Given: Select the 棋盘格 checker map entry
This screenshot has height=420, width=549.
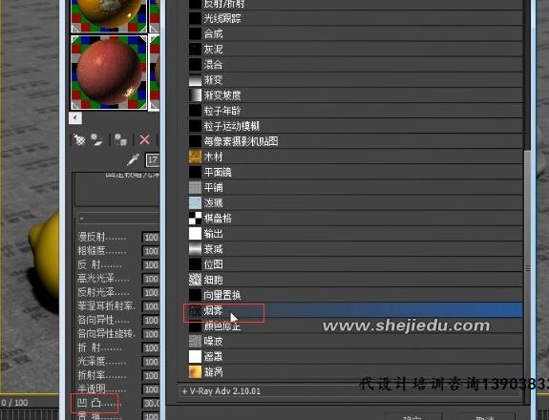Looking at the screenshot, I should pyautogui.click(x=355, y=219).
